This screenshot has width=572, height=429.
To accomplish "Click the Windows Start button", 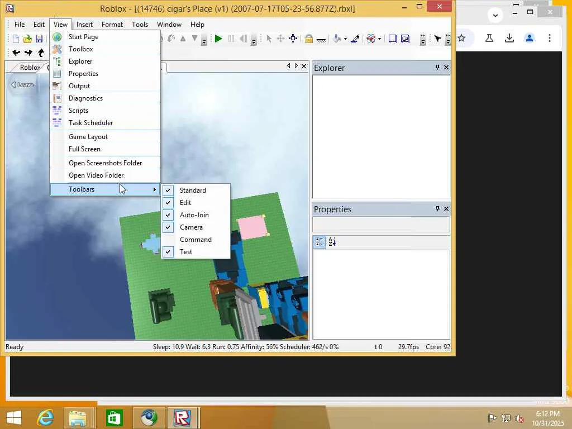I will [14, 418].
